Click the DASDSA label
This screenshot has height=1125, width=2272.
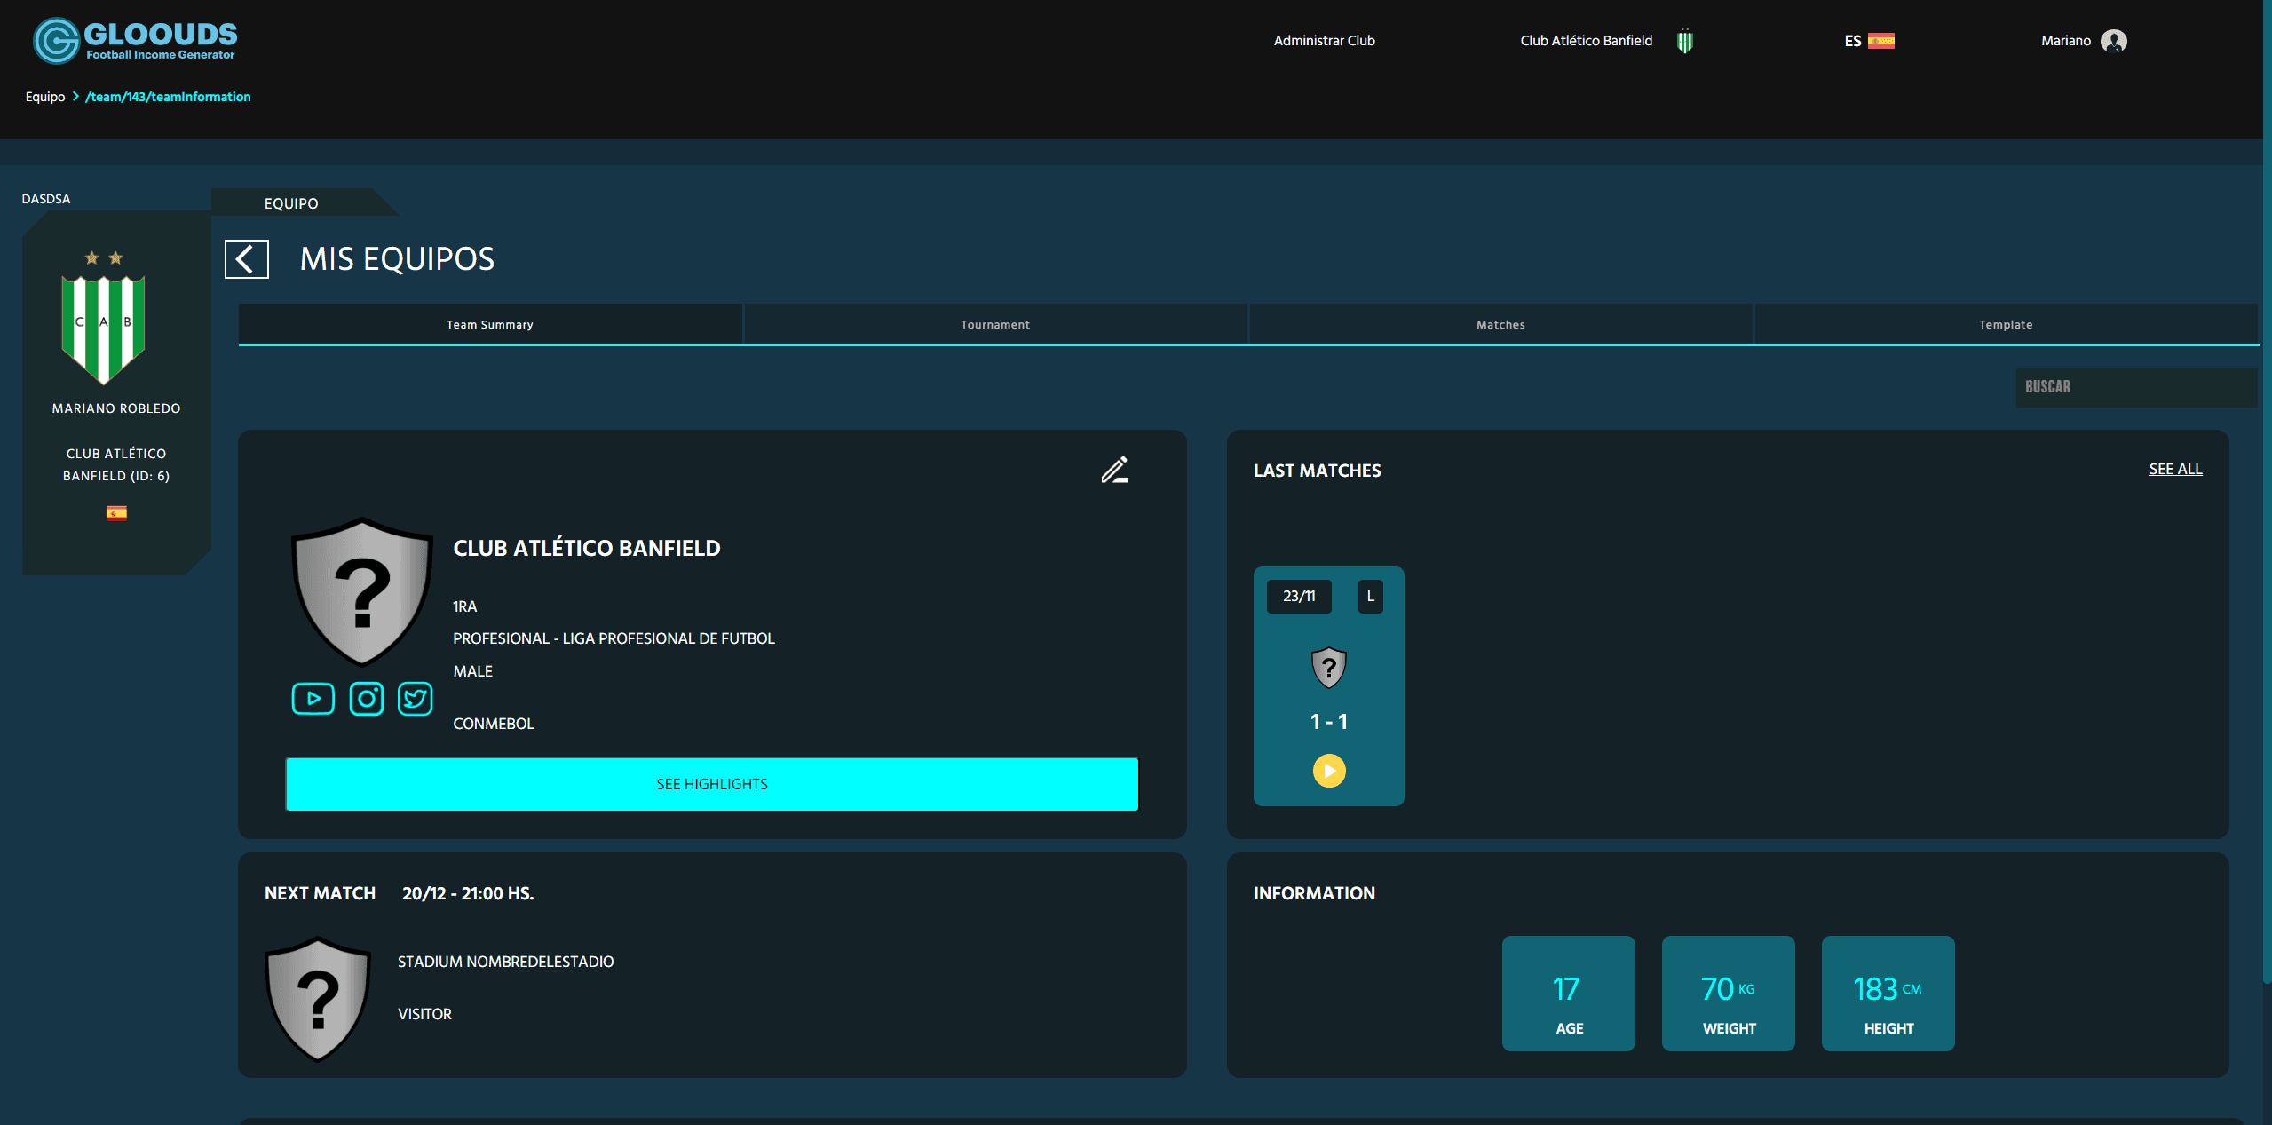coord(46,199)
